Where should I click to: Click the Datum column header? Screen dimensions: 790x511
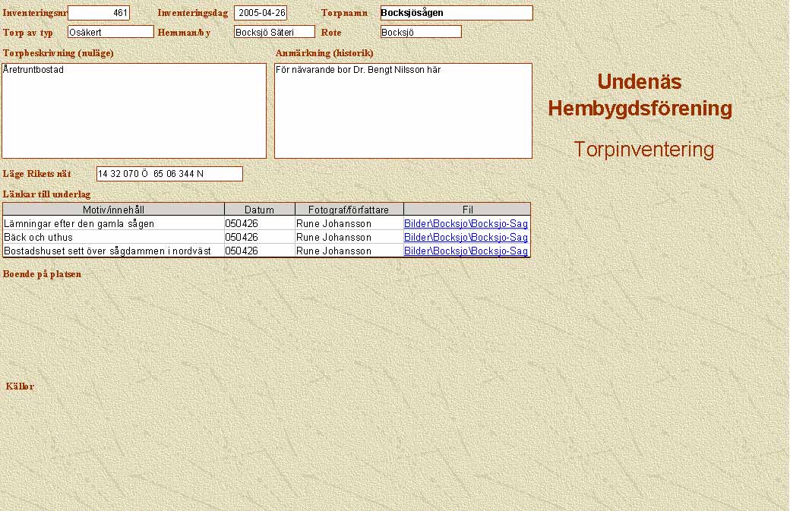(x=259, y=210)
